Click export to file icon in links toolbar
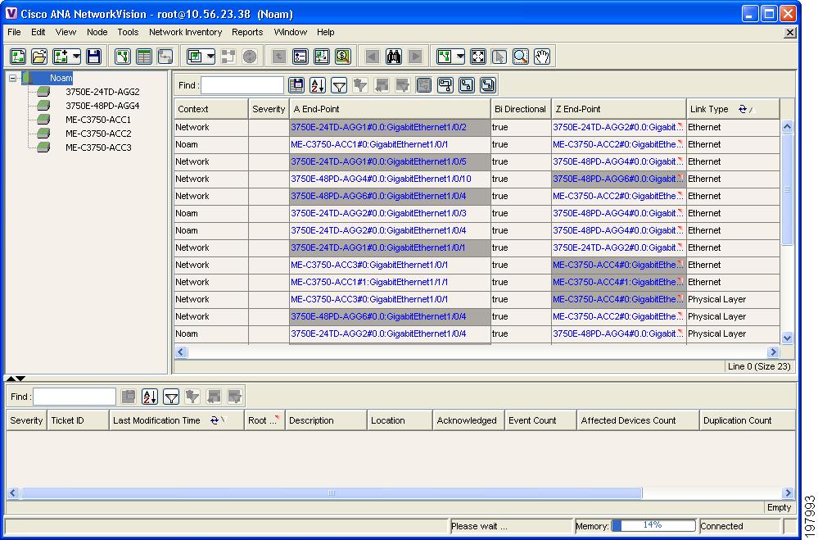 click(296, 85)
